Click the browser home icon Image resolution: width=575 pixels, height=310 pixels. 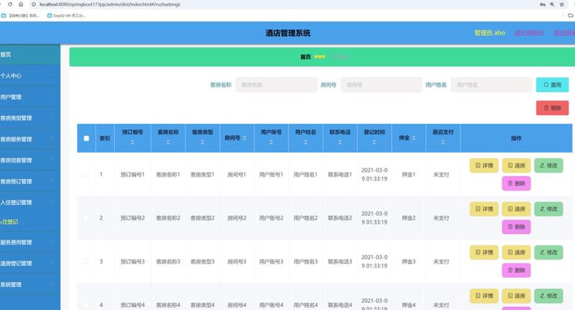click(x=21, y=4)
